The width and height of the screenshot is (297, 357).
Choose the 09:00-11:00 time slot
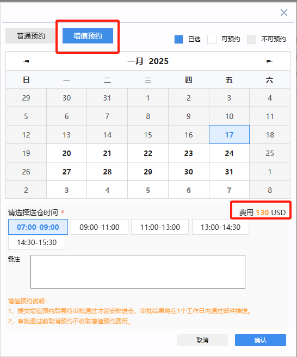pyautogui.click(x=100, y=227)
